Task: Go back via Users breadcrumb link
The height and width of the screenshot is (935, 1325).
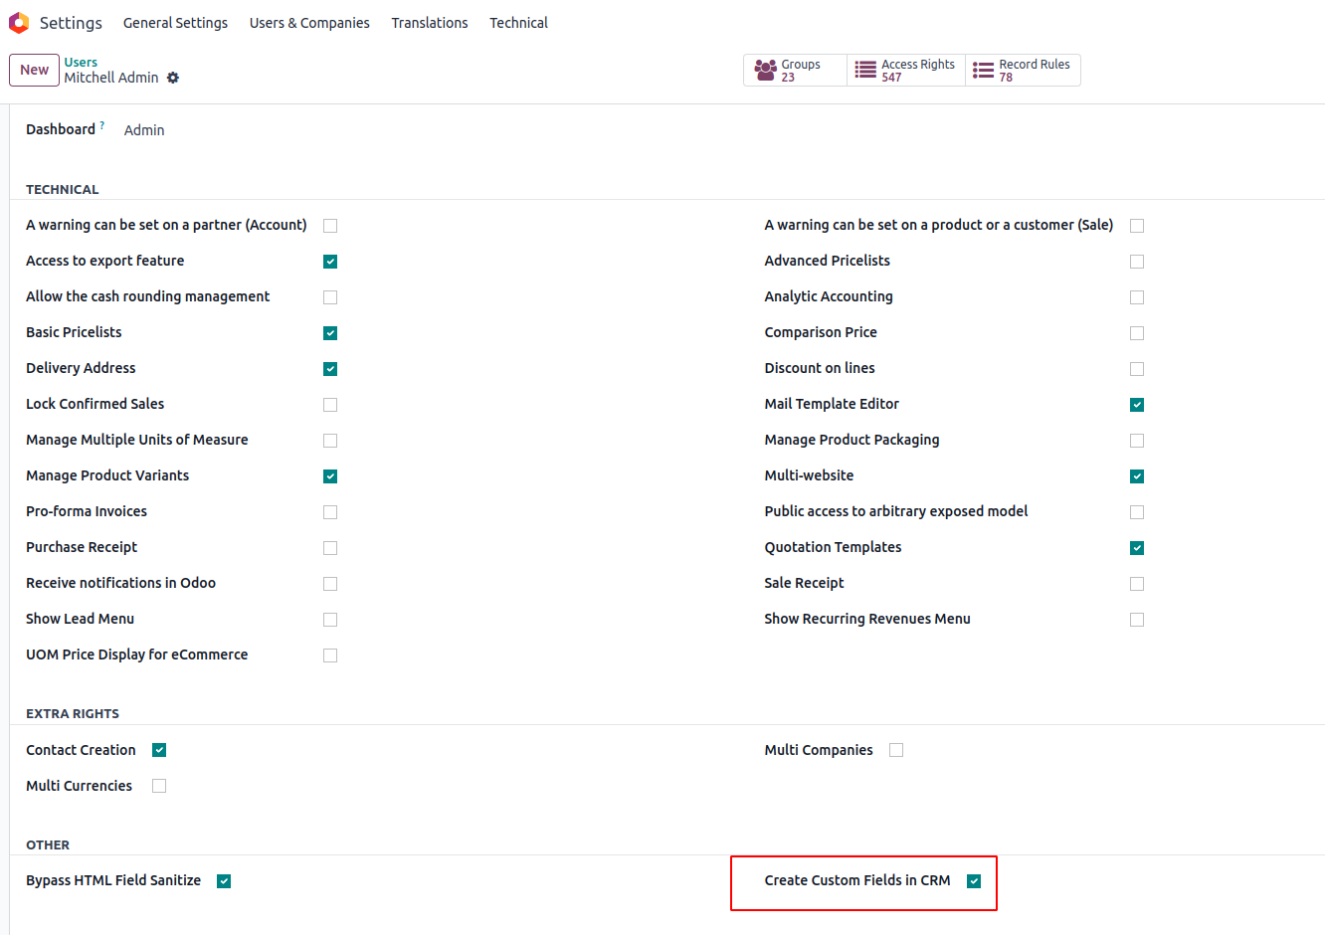Action: (81, 62)
